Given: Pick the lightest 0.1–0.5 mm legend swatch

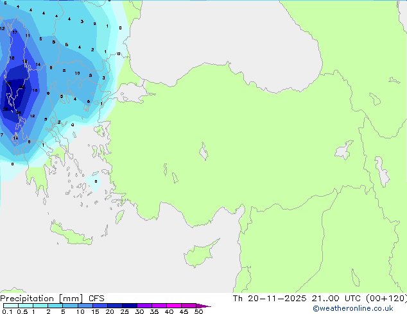Looking at the screenshot, I should [11, 306].
